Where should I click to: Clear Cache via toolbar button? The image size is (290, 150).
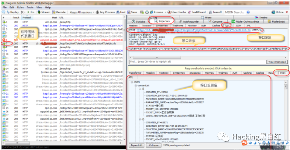177,12
